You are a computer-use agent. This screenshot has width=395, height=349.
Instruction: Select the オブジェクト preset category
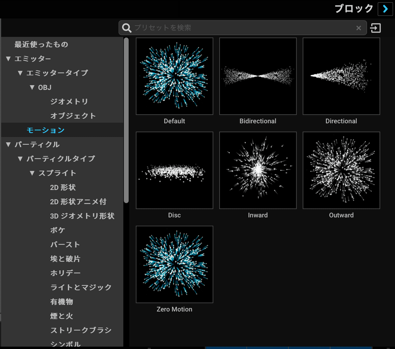coord(73,115)
